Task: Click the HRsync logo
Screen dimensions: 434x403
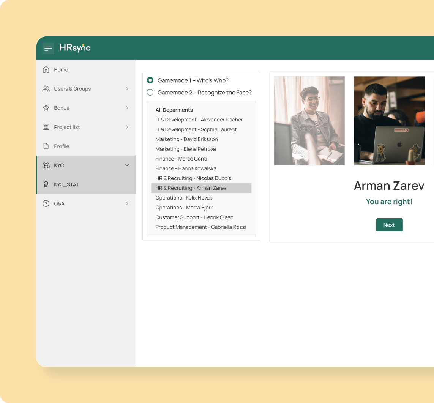Action: [75, 48]
